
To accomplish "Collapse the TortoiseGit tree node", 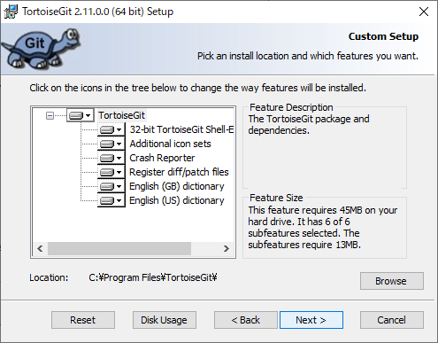I will click(50, 115).
